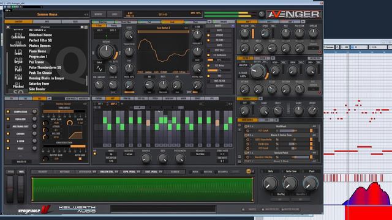392x220 pixels.
Task: Open the filter Type dropdown
Action: pos(243,65)
